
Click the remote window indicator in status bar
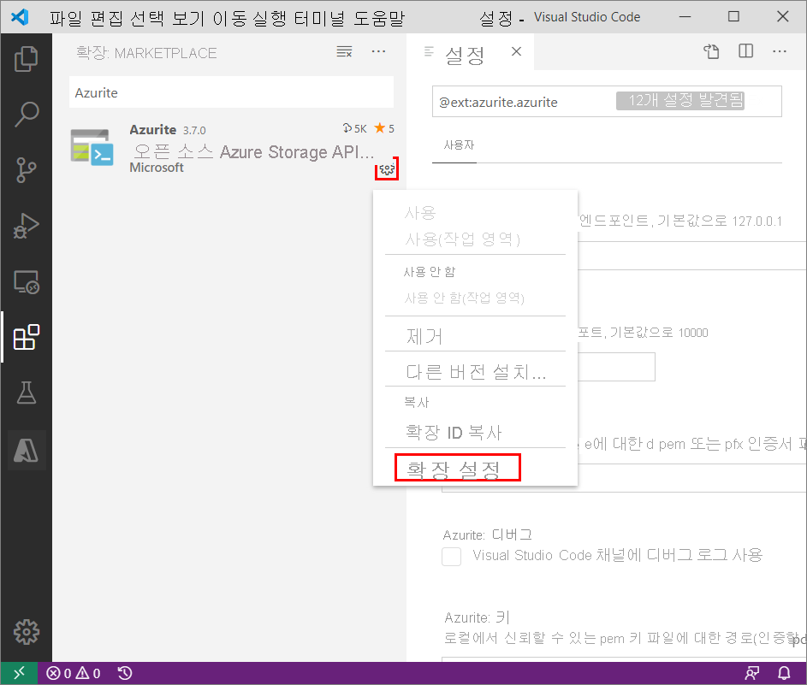tap(19, 673)
